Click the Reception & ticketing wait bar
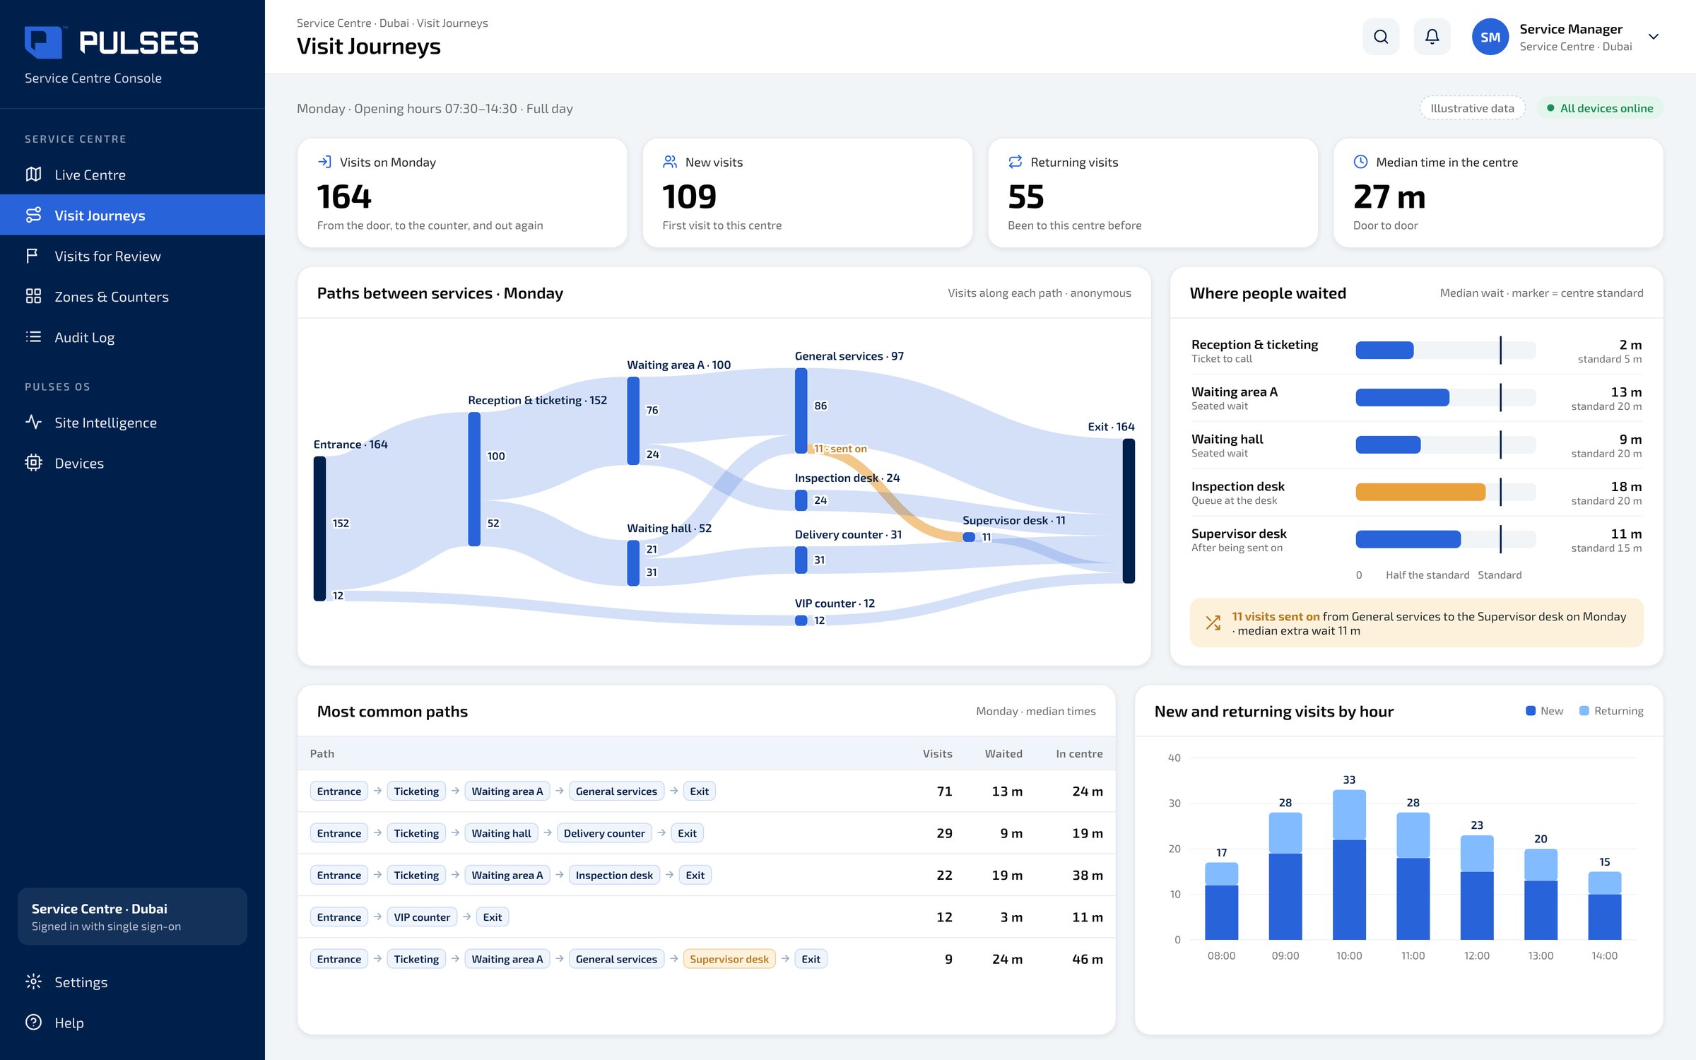This screenshot has height=1060, width=1696. (1384, 351)
